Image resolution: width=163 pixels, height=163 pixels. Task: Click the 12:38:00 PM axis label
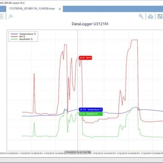pyautogui.click(x=31, y=154)
